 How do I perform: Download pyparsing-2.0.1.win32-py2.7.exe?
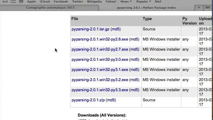[100, 49]
